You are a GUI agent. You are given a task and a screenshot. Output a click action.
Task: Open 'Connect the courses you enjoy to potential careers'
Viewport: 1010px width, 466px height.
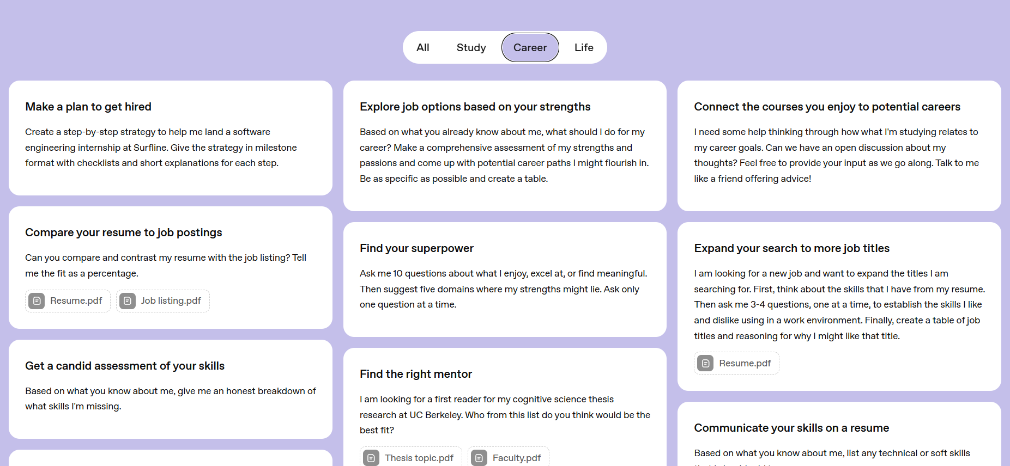point(839,145)
